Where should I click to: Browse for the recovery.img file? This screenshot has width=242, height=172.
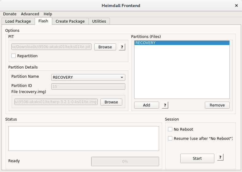[111, 102]
